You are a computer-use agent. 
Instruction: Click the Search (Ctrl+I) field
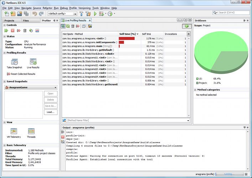click(231, 12)
